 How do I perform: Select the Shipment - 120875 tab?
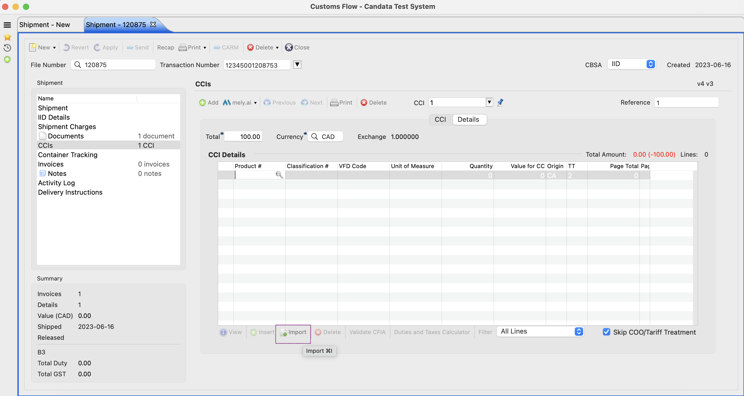[x=116, y=24]
